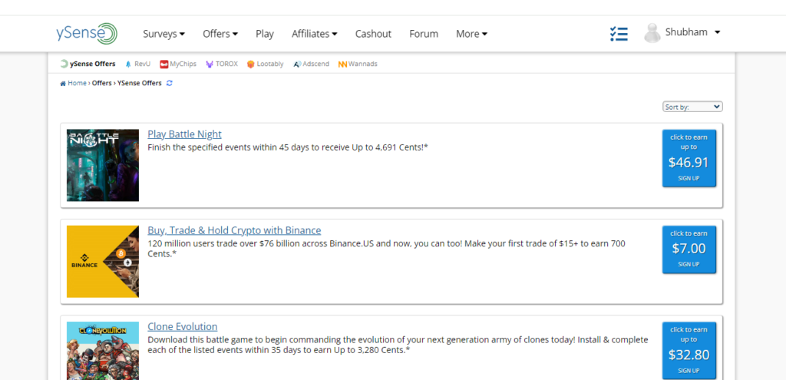786x380 pixels.
Task: Click the Clone Evolution thumbnail image
Action: pos(103,351)
